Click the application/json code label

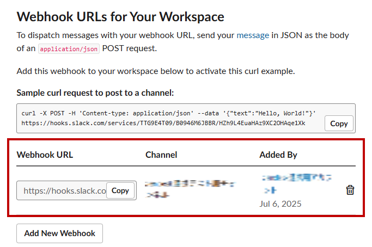(69, 49)
